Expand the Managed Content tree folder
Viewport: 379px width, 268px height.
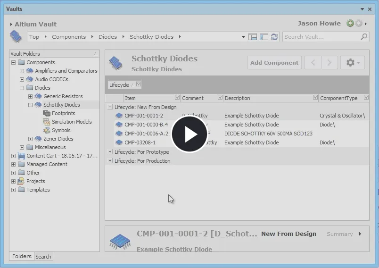pyautogui.click(x=13, y=164)
